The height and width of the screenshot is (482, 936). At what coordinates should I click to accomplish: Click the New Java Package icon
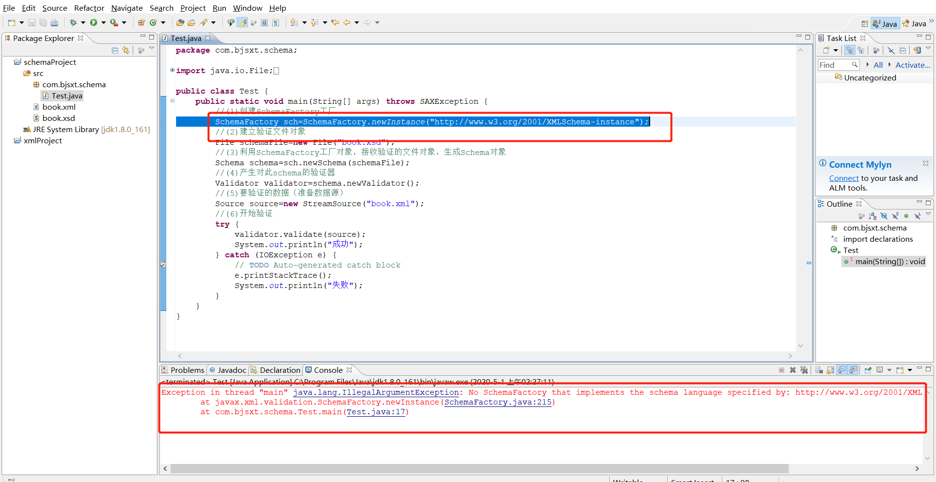click(x=141, y=22)
